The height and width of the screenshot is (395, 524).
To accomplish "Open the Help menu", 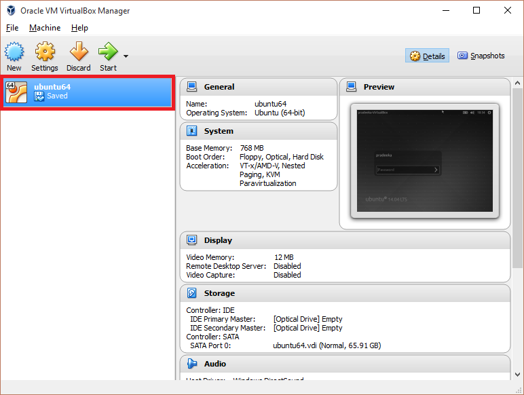I will point(79,28).
